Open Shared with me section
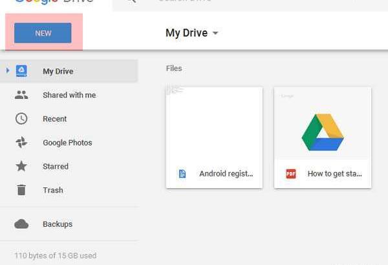The height and width of the screenshot is (265, 388). 69,95
